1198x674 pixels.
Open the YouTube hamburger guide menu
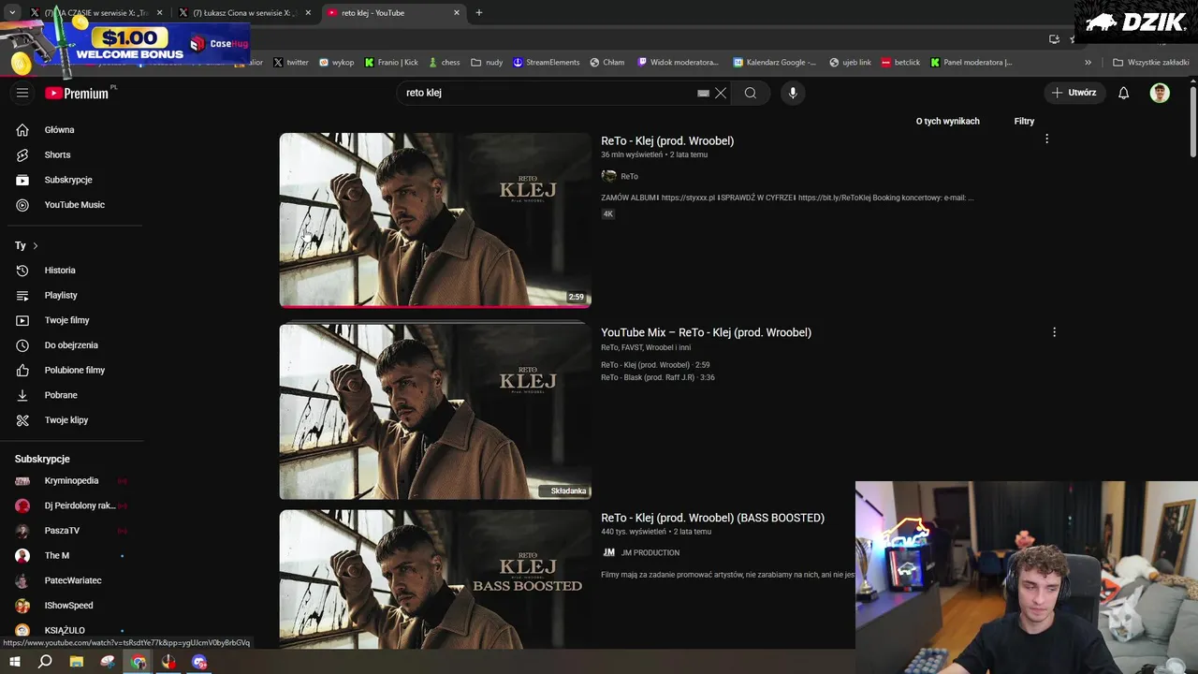click(x=22, y=93)
